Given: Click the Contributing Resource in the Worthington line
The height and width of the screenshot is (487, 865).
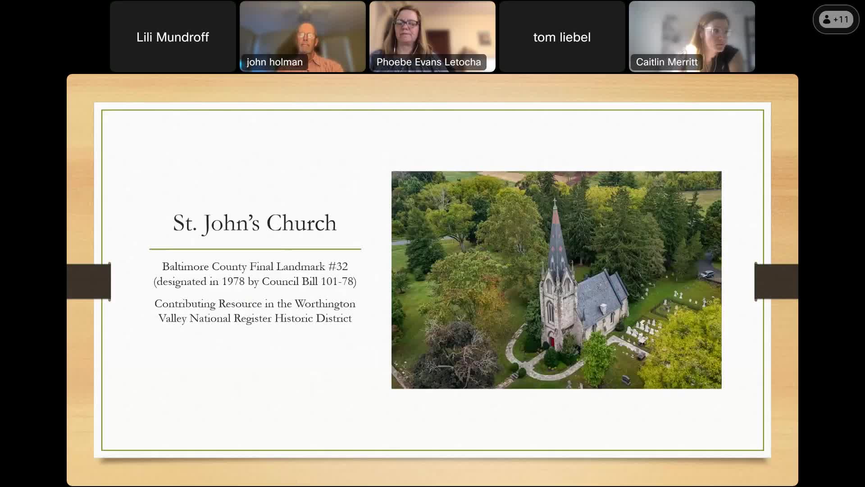Looking at the screenshot, I should 255,304.
